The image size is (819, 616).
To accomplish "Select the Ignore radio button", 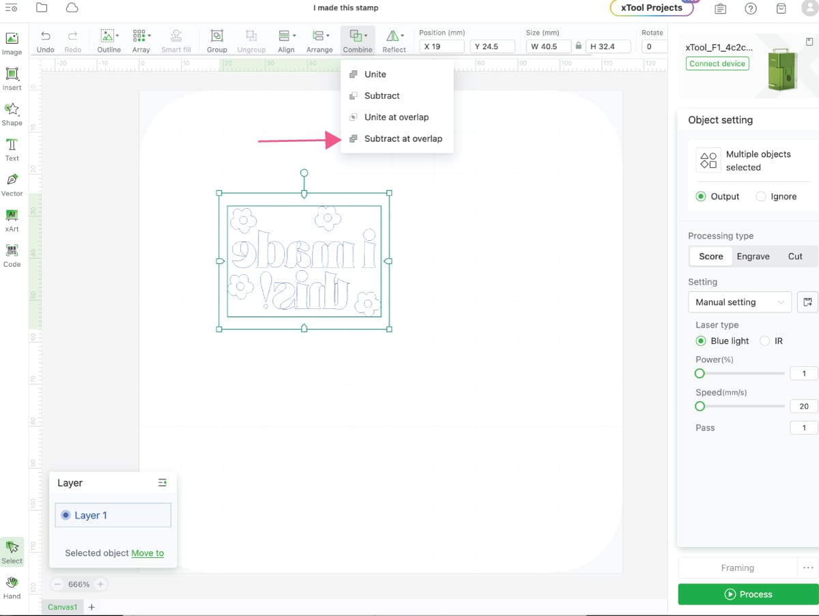I will [x=761, y=196].
